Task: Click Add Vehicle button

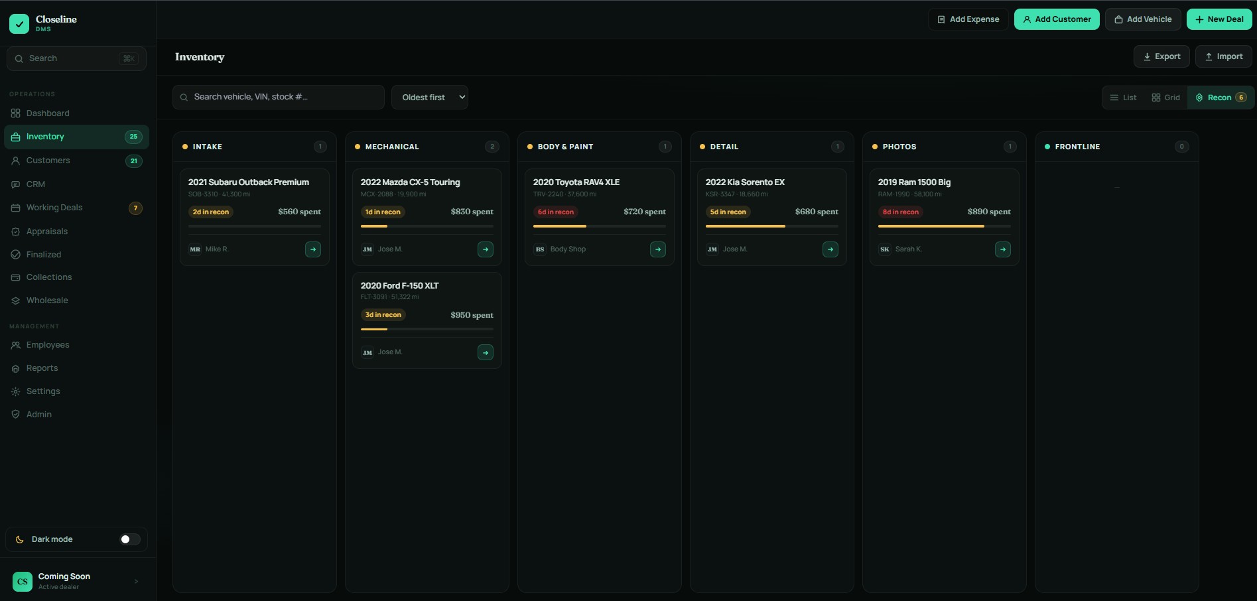Action: tap(1143, 19)
